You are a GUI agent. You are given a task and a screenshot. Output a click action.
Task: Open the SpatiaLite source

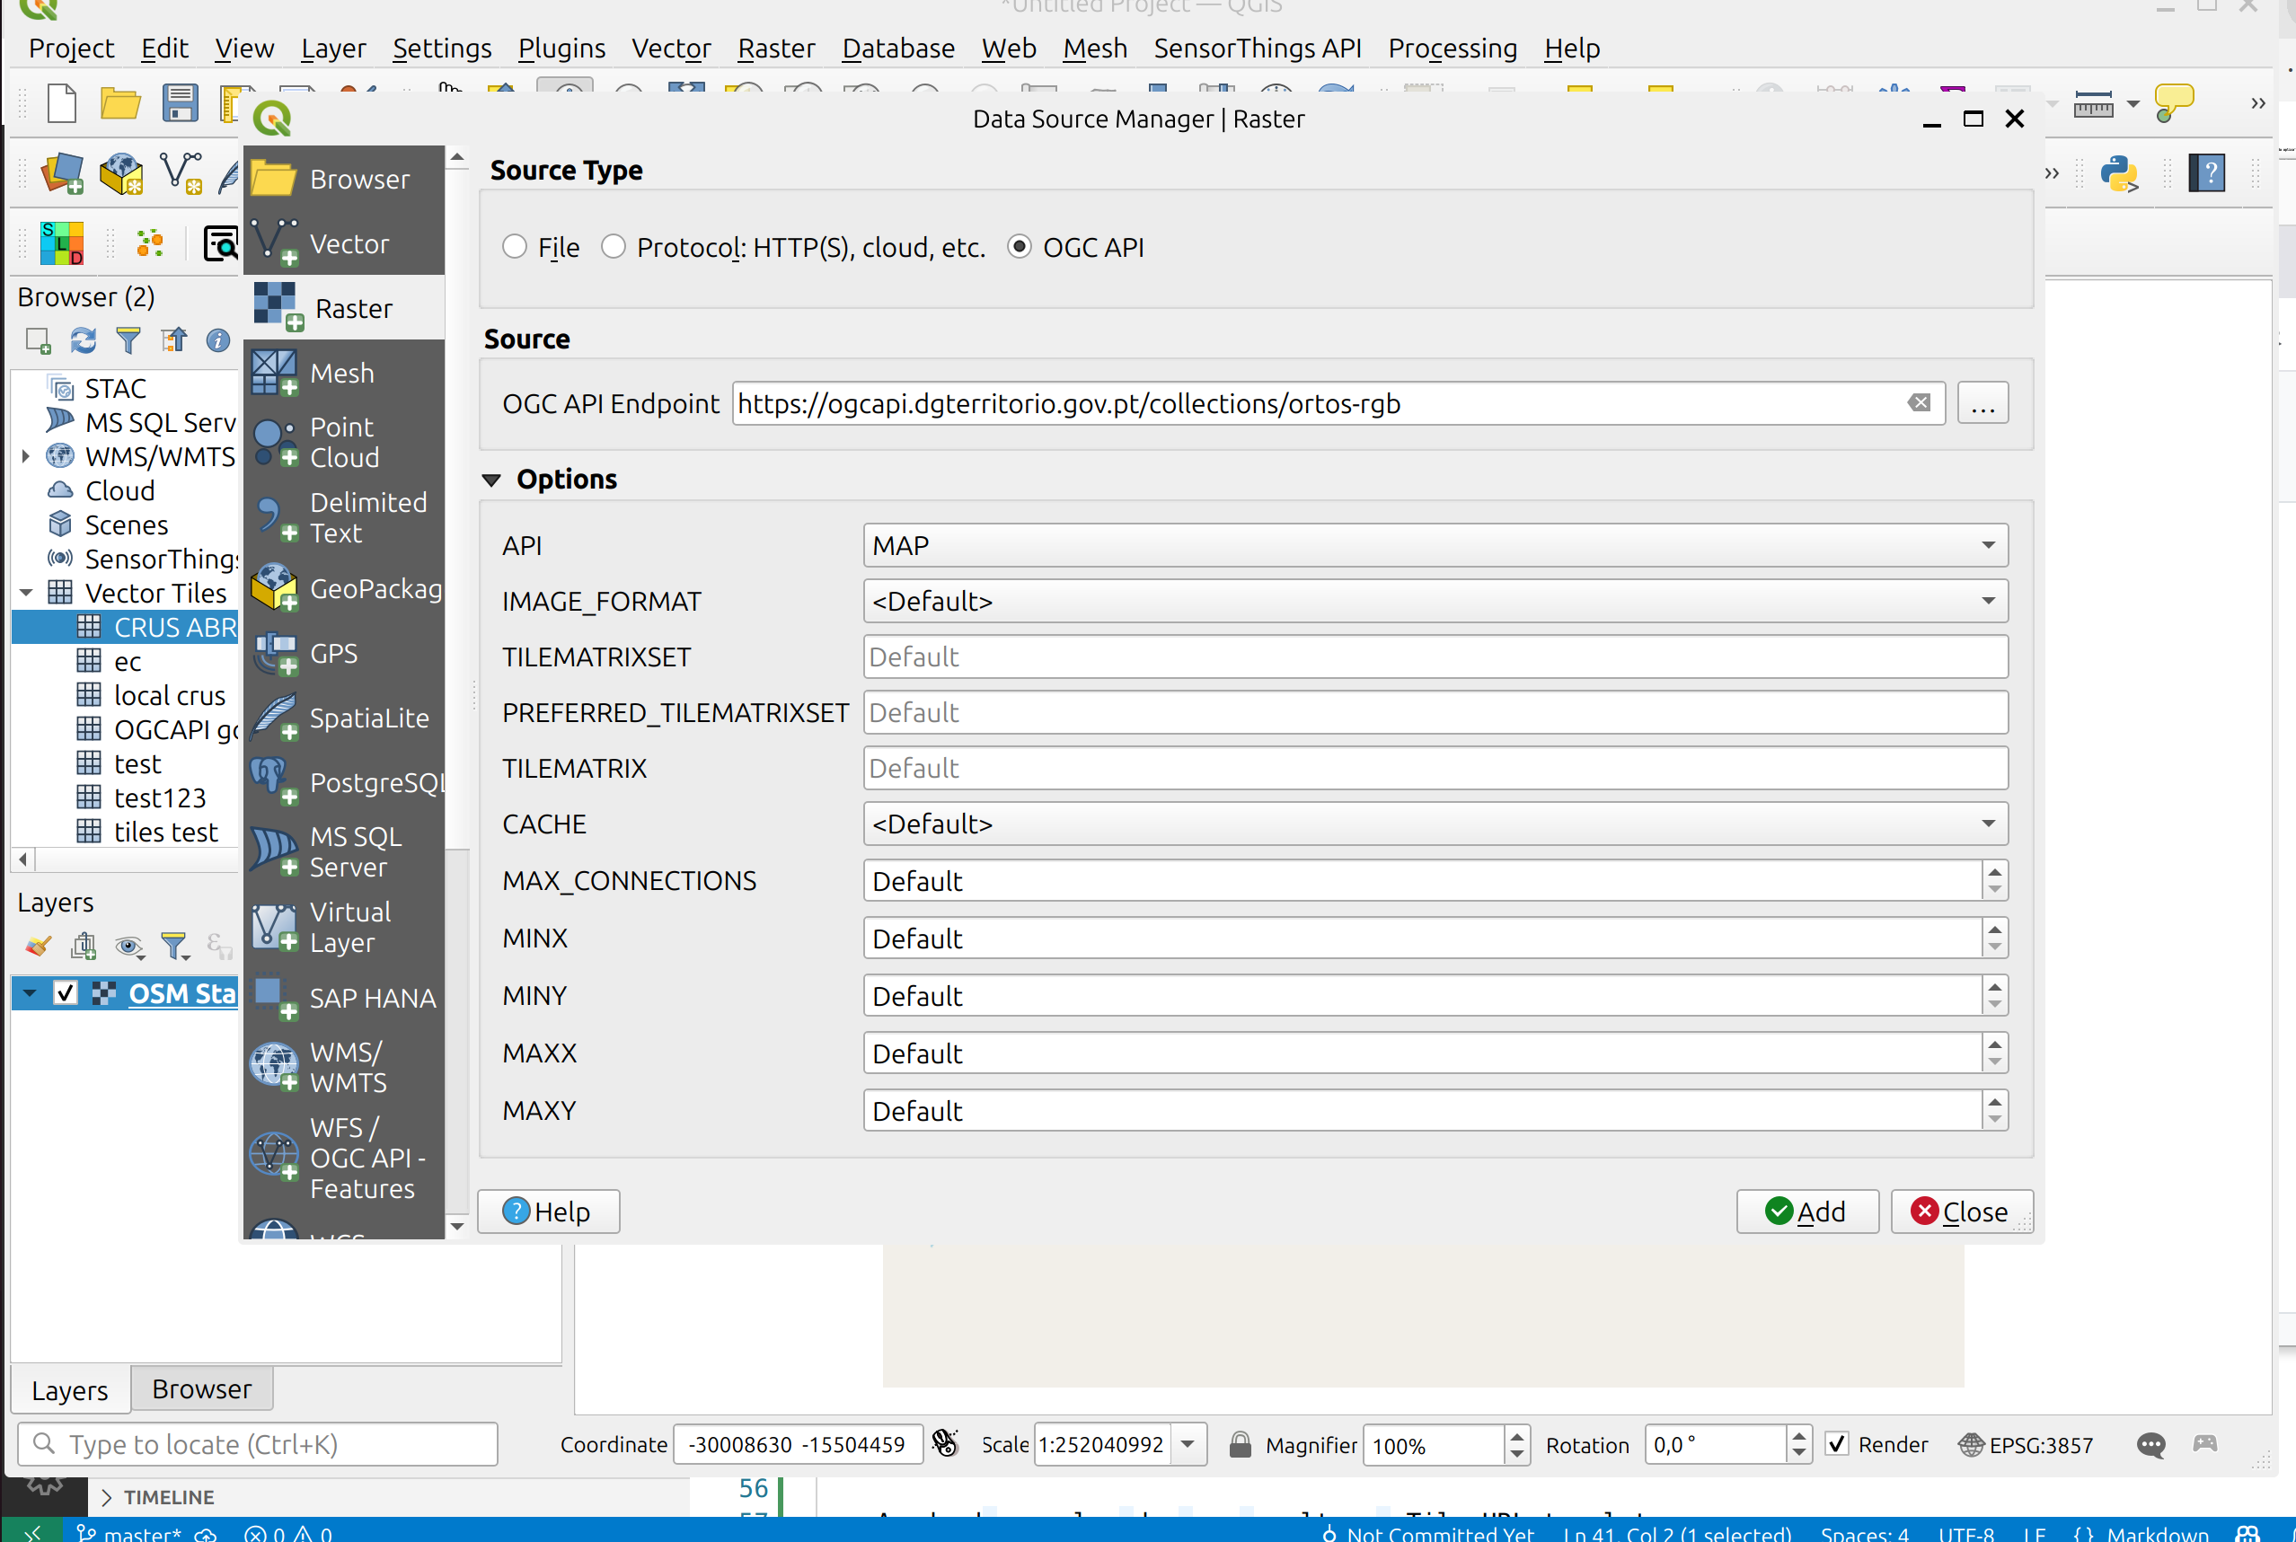pyautogui.click(x=344, y=718)
